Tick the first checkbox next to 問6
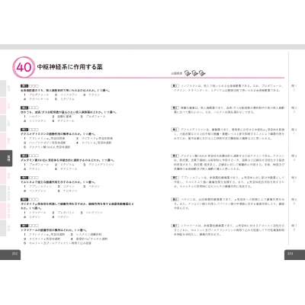The image size is (305, 305). point(30,200)
